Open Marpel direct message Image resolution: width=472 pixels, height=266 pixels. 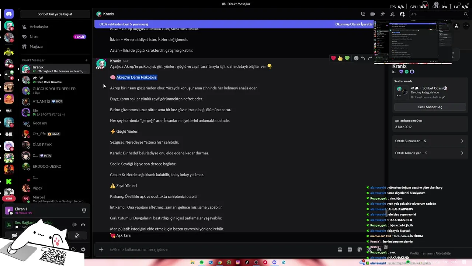coord(55,199)
